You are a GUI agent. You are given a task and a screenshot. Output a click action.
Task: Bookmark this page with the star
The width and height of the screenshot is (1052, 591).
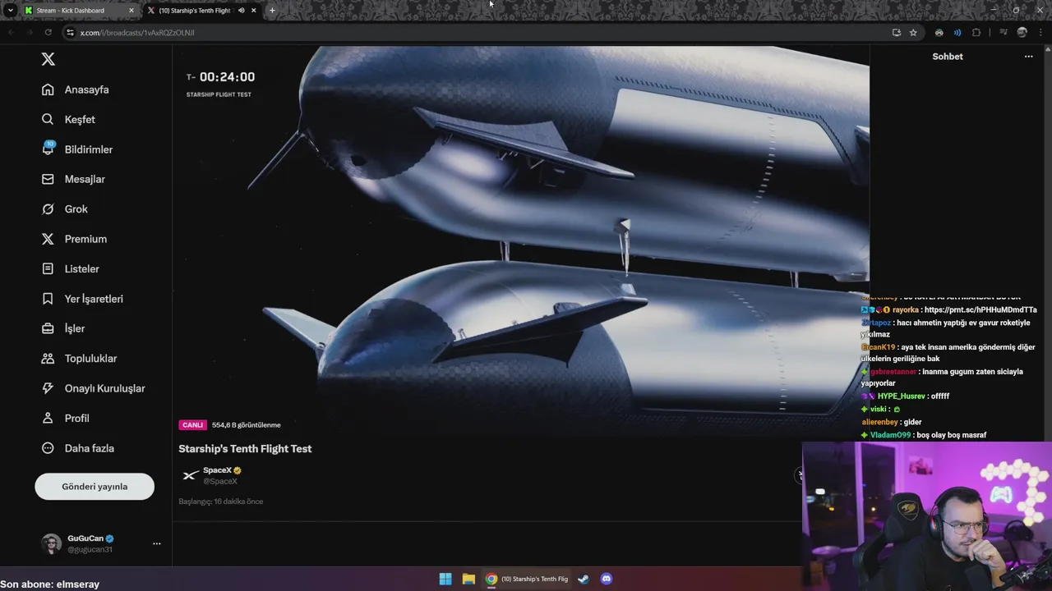(x=913, y=33)
